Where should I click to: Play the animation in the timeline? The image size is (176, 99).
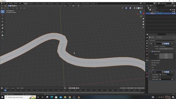(x=75, y=88)
